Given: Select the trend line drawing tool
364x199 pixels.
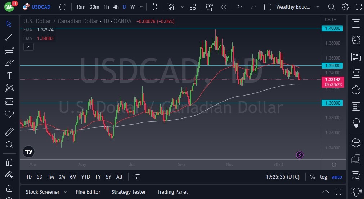Looking at the screenshot, I should pyautogui.click(x=9, y=37).
